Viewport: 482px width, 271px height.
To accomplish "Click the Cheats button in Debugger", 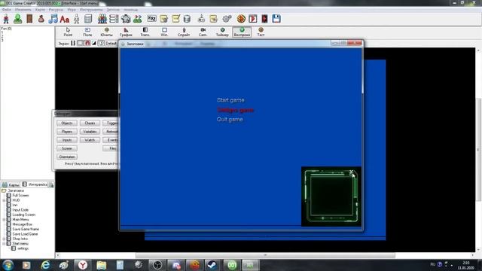I will [90, 123].
